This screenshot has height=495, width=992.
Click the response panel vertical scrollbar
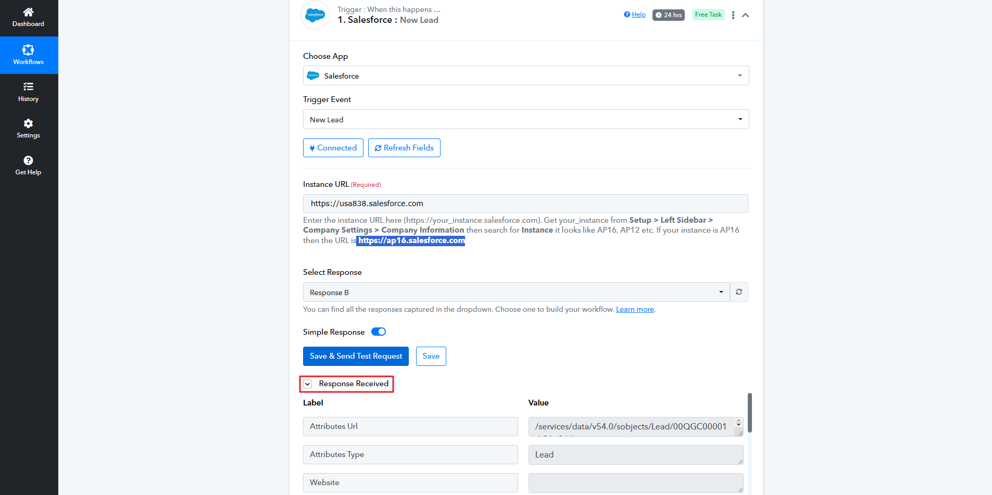pyautogui.click(x=750, y=413)
